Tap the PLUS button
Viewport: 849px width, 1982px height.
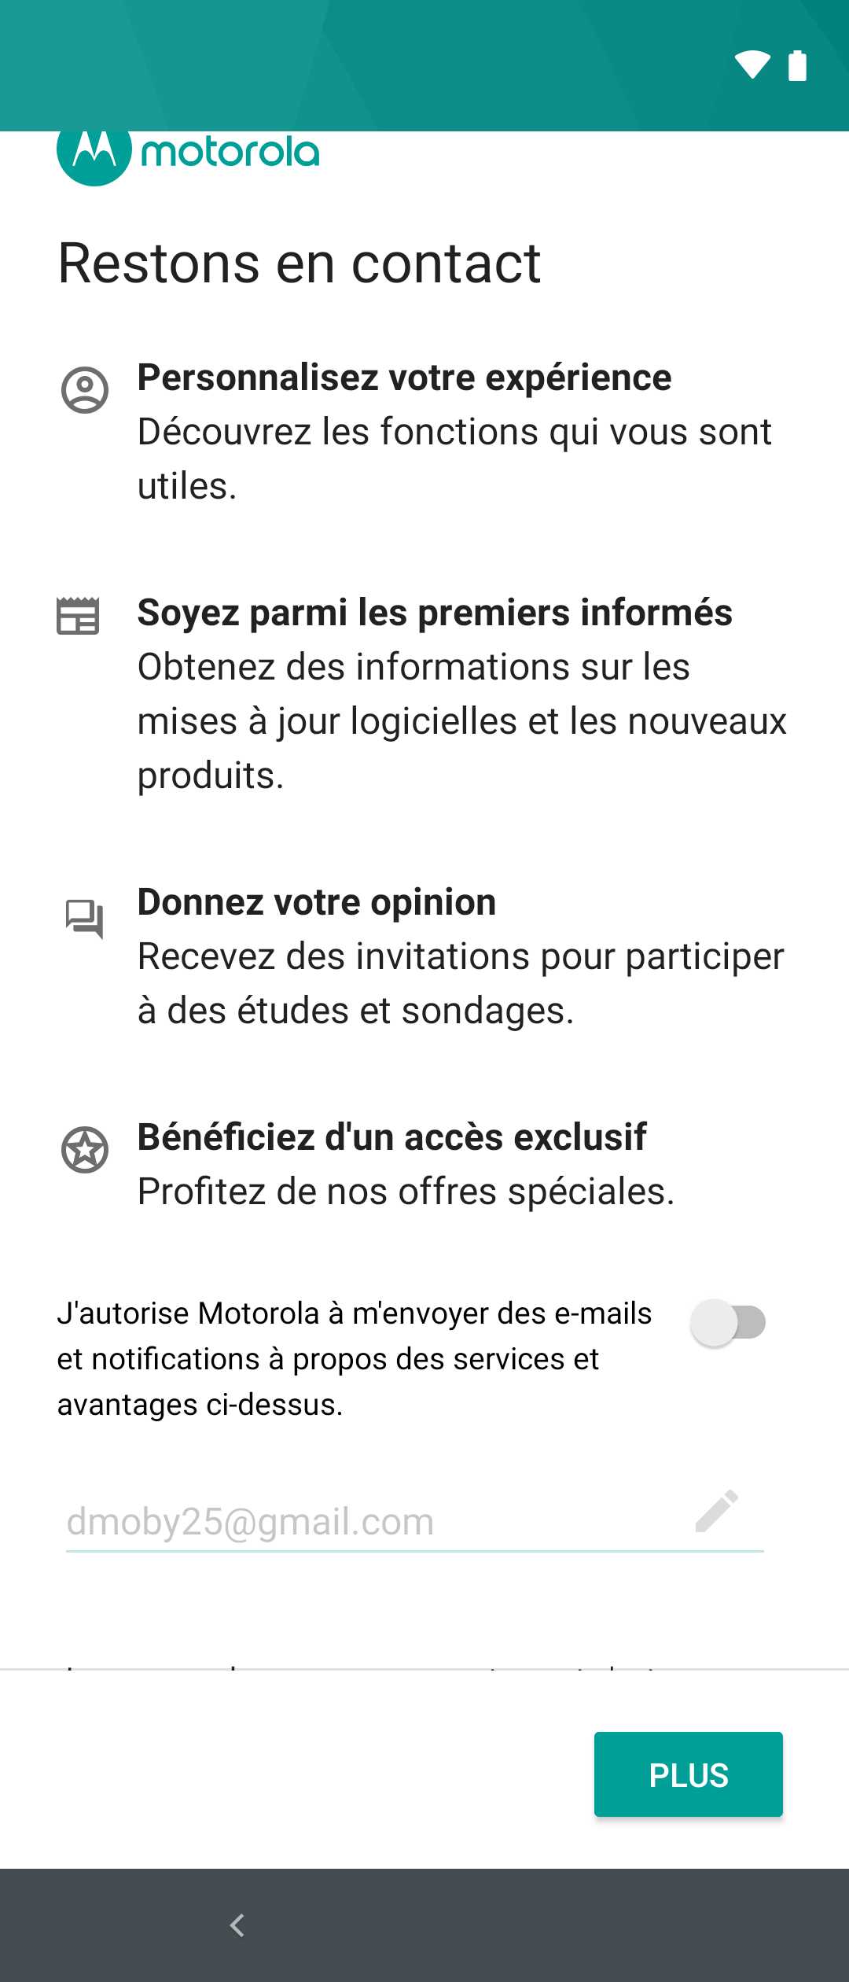689,1774
